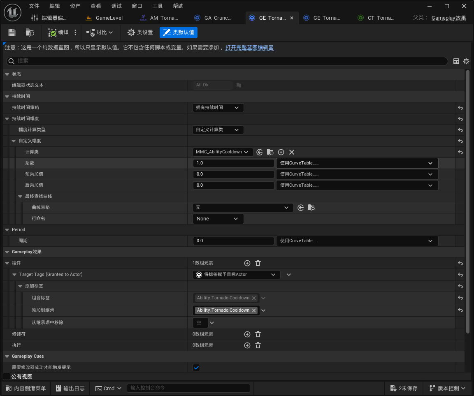This screenshot has width=474, height=396.
Task: Uncheck 需要修改器成功才能触发提示 checkbox
Action: tap(196, 368)
